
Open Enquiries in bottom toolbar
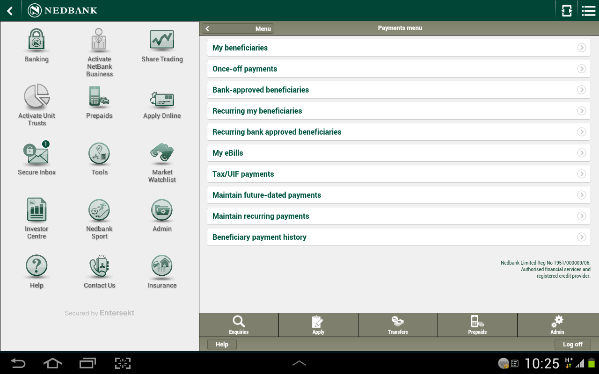239,325
